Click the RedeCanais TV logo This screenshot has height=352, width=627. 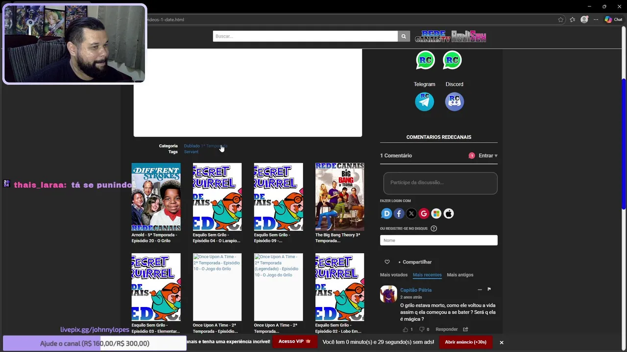click(433, 36)
